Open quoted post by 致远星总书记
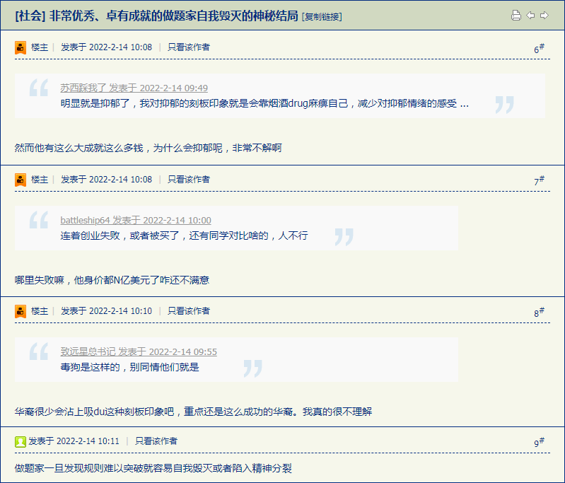 [139, 351]
